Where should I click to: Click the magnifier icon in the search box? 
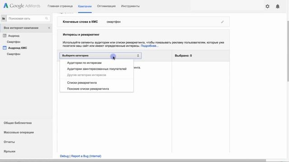(x=47, y=18)
